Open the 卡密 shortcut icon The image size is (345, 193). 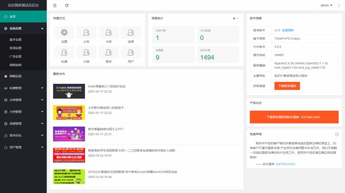(108, 35)
